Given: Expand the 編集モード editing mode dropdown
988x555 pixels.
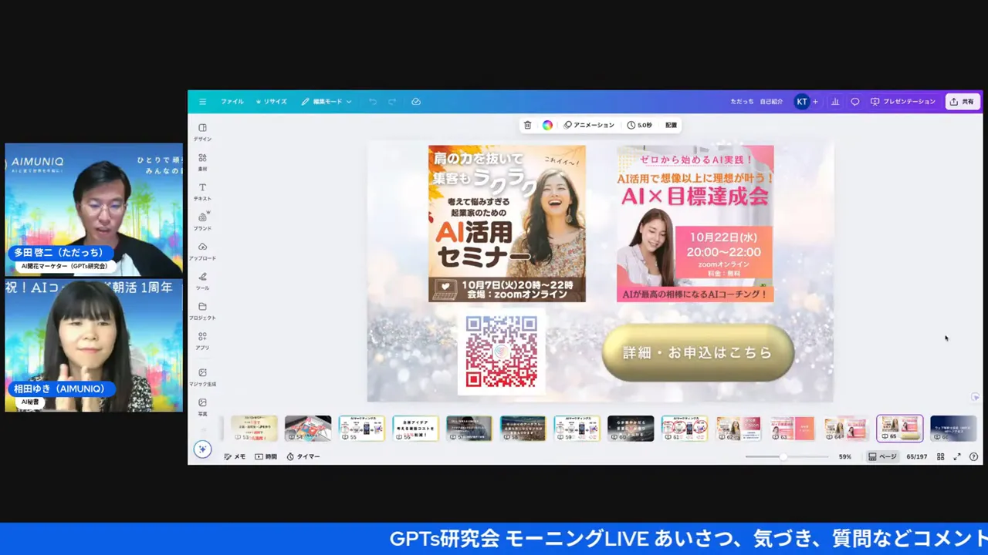Looking at the screenshot, I should 327,102.
